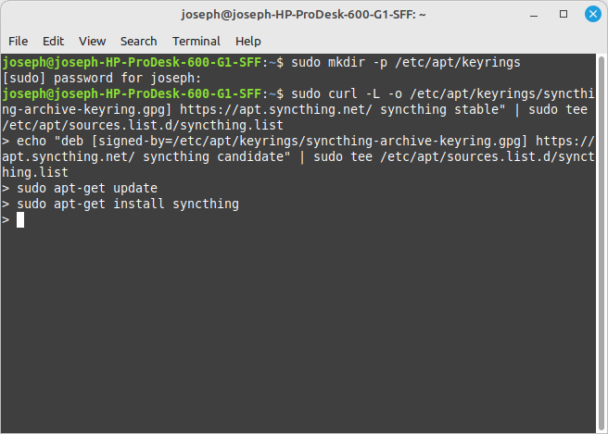Open the Terminal menu
The height and width of the screenshot is (434, 608).
[x=196, y=41]
